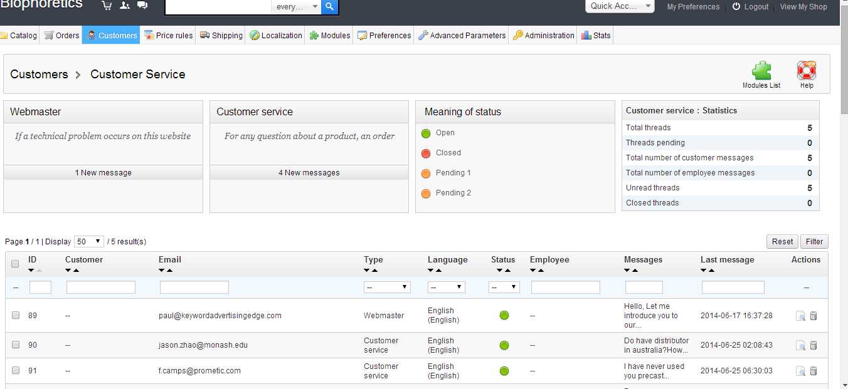Click the Customers breadcrumb link
Viewport: 848px width, 389px height.
[39, 74]
